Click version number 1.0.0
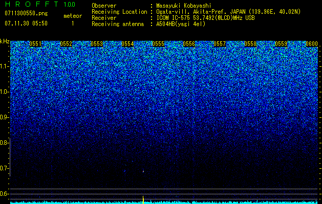This screenshot has height=204, width=322. click(69, 5)
